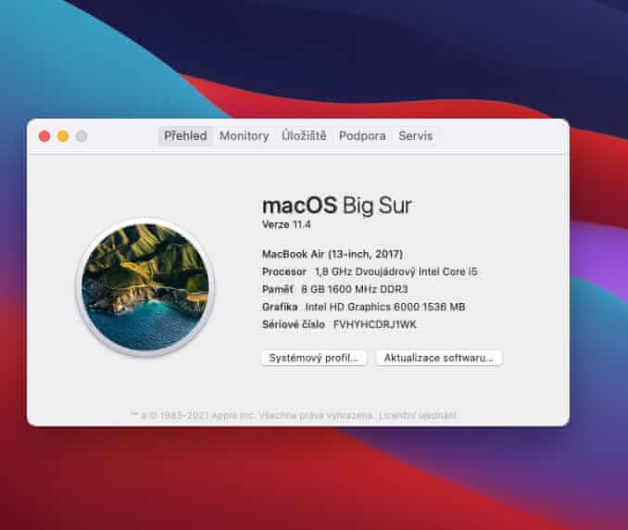Minimize window with yellow button
628x530 pixels.
point(63,136)
